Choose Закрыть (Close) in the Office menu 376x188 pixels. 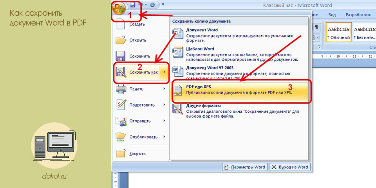141,154
